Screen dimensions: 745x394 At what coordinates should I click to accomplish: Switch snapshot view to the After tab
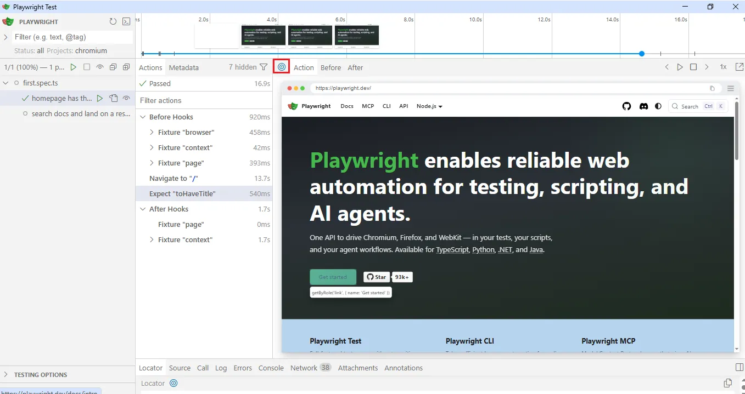pos(355,67)
